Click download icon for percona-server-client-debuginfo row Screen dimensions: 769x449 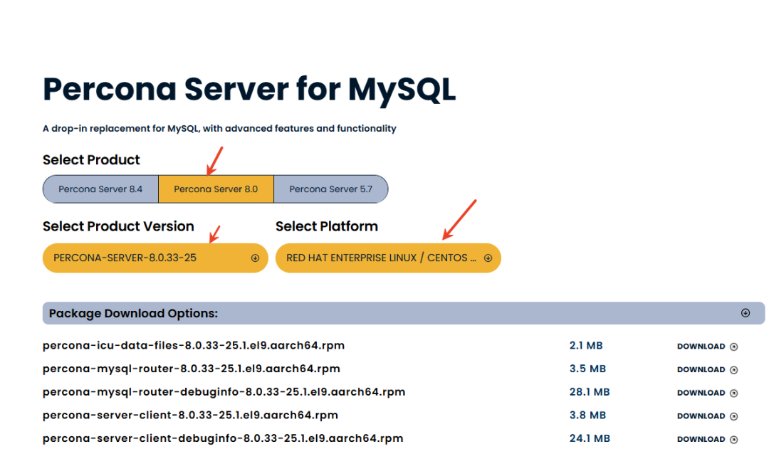click(x=733, y=440)
